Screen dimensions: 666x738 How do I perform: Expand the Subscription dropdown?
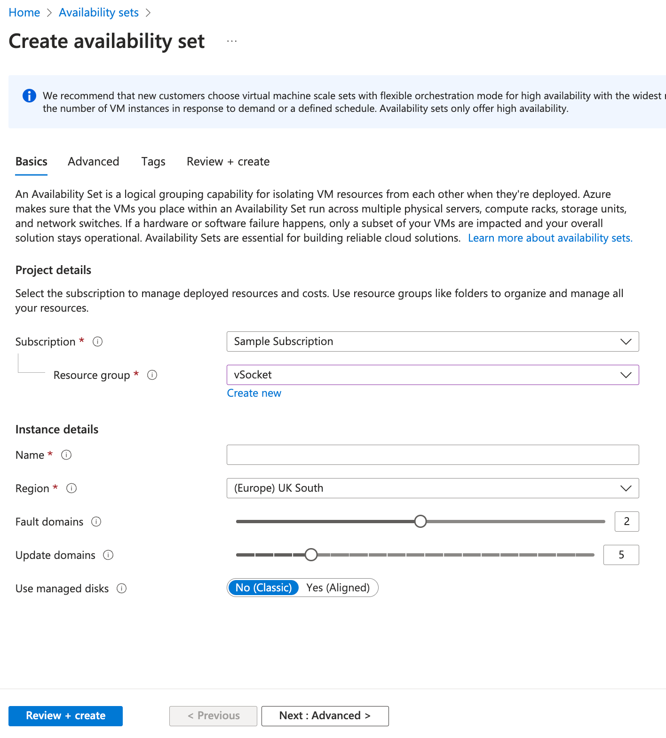coord(432,342)
